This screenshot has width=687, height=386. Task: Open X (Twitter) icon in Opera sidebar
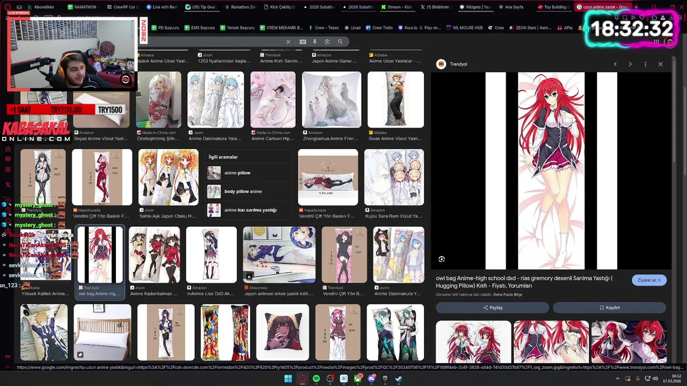(8, 184)
